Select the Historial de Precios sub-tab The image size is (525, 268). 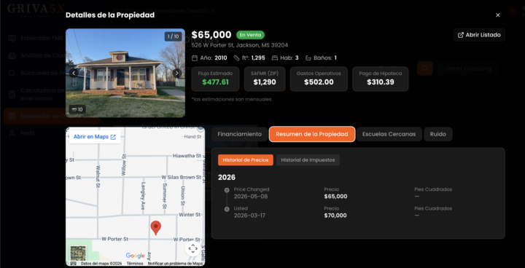click(x=246, y=160)
